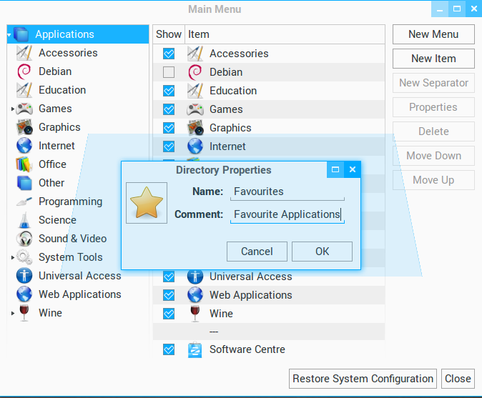This screenshot has width=482, height=398.
Task: Click the Cancel button in dialog
Action: 257,252
